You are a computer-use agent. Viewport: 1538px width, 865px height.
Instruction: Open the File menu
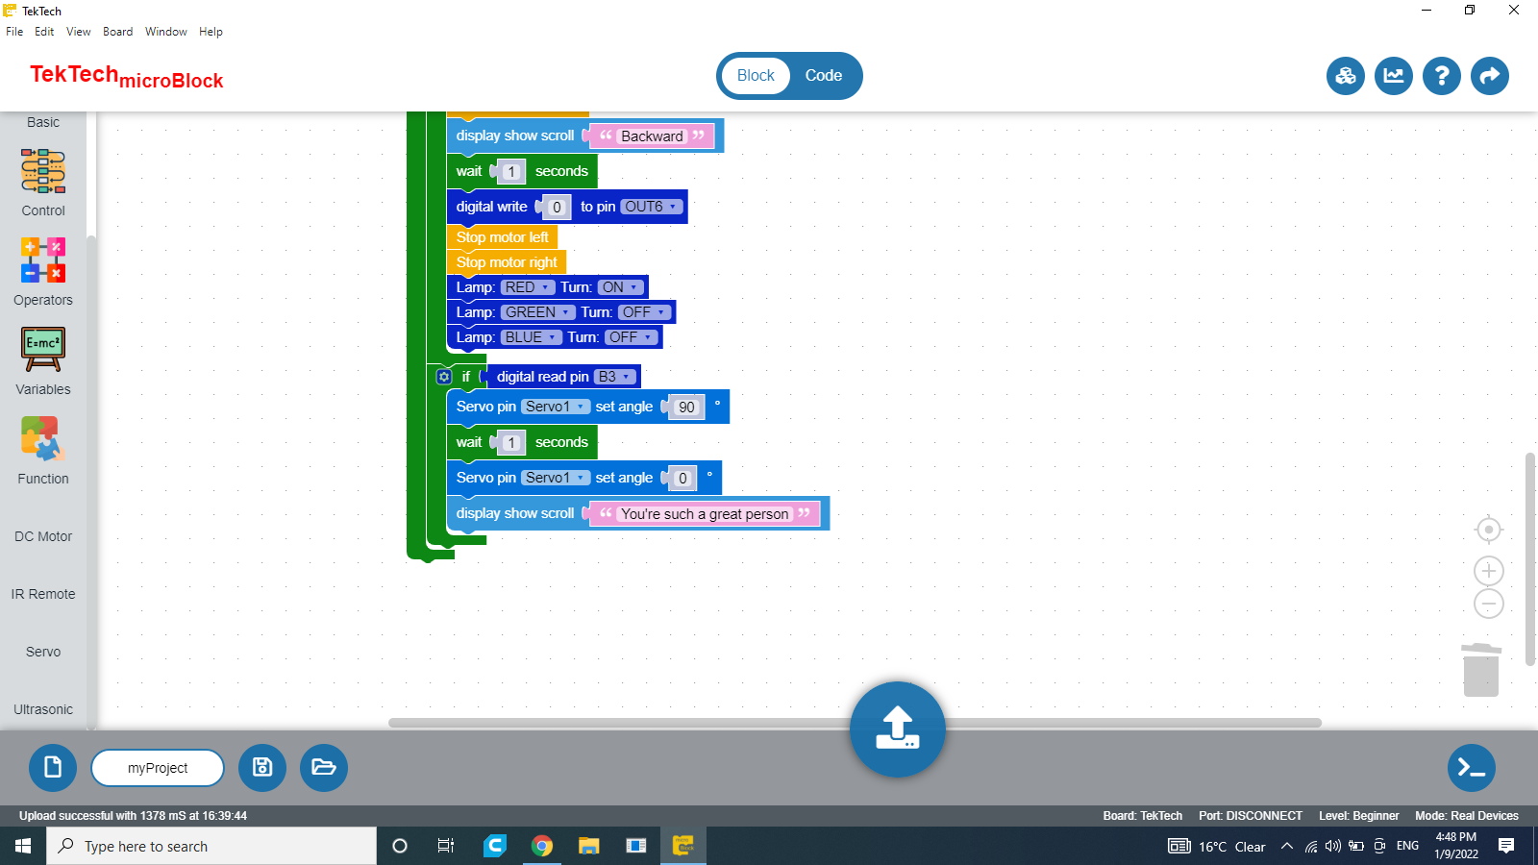coord(14,32)
